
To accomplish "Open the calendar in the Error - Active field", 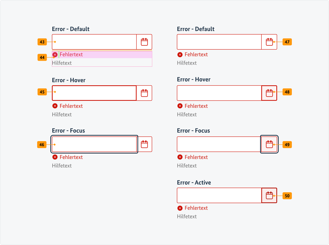I will pyautogui.click(x=269, y=195).
